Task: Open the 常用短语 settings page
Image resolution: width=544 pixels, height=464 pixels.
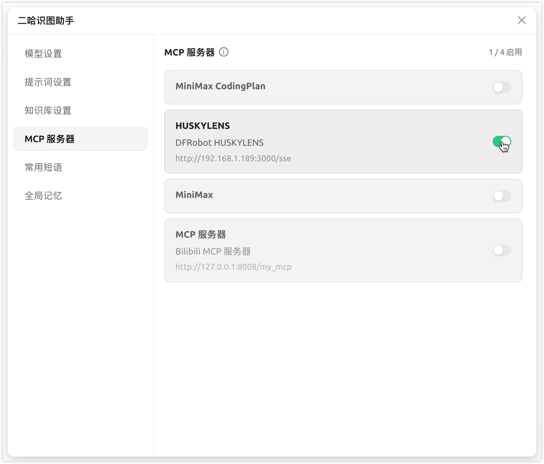Action: click(43, 167)
